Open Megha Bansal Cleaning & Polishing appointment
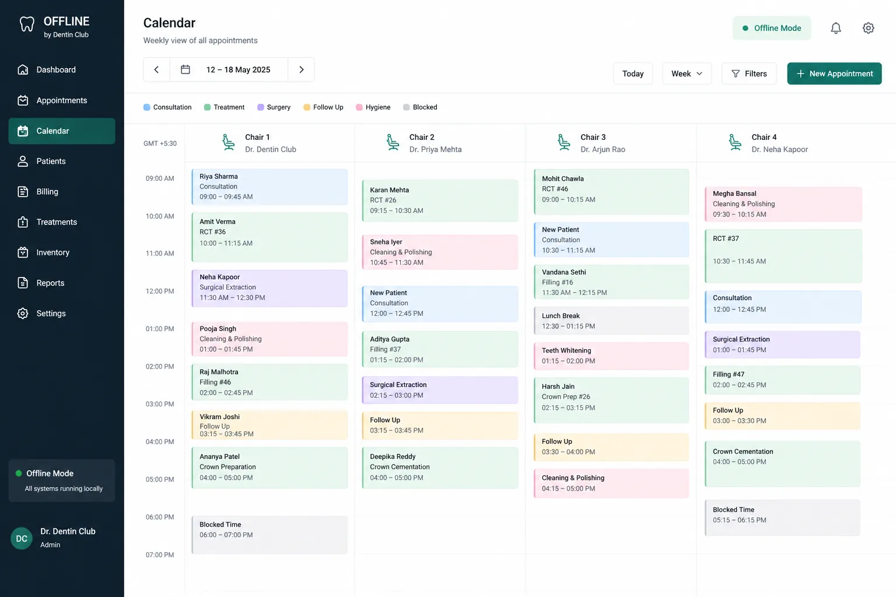896x597 pixels. click(783, 204)
